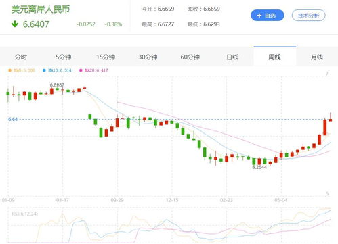
Task: Click the 6.64 price line label
Action: point(13,119)
